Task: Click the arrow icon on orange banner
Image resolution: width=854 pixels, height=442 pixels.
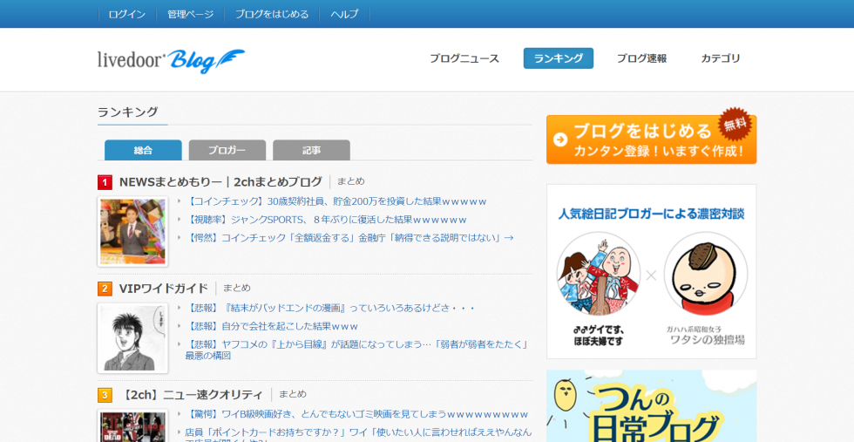Action: [x=560, y=140]
